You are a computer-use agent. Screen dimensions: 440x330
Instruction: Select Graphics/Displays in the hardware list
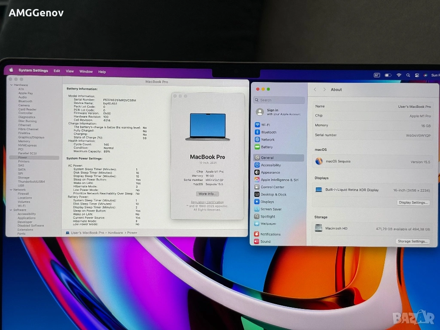click(x=31, y=137)
